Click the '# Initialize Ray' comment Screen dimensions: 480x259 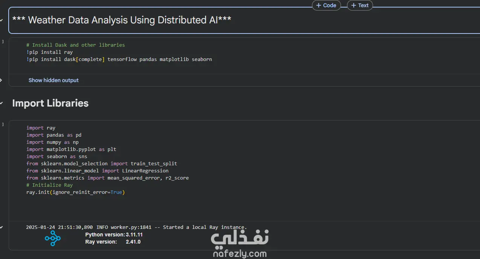tap(49, 185)
